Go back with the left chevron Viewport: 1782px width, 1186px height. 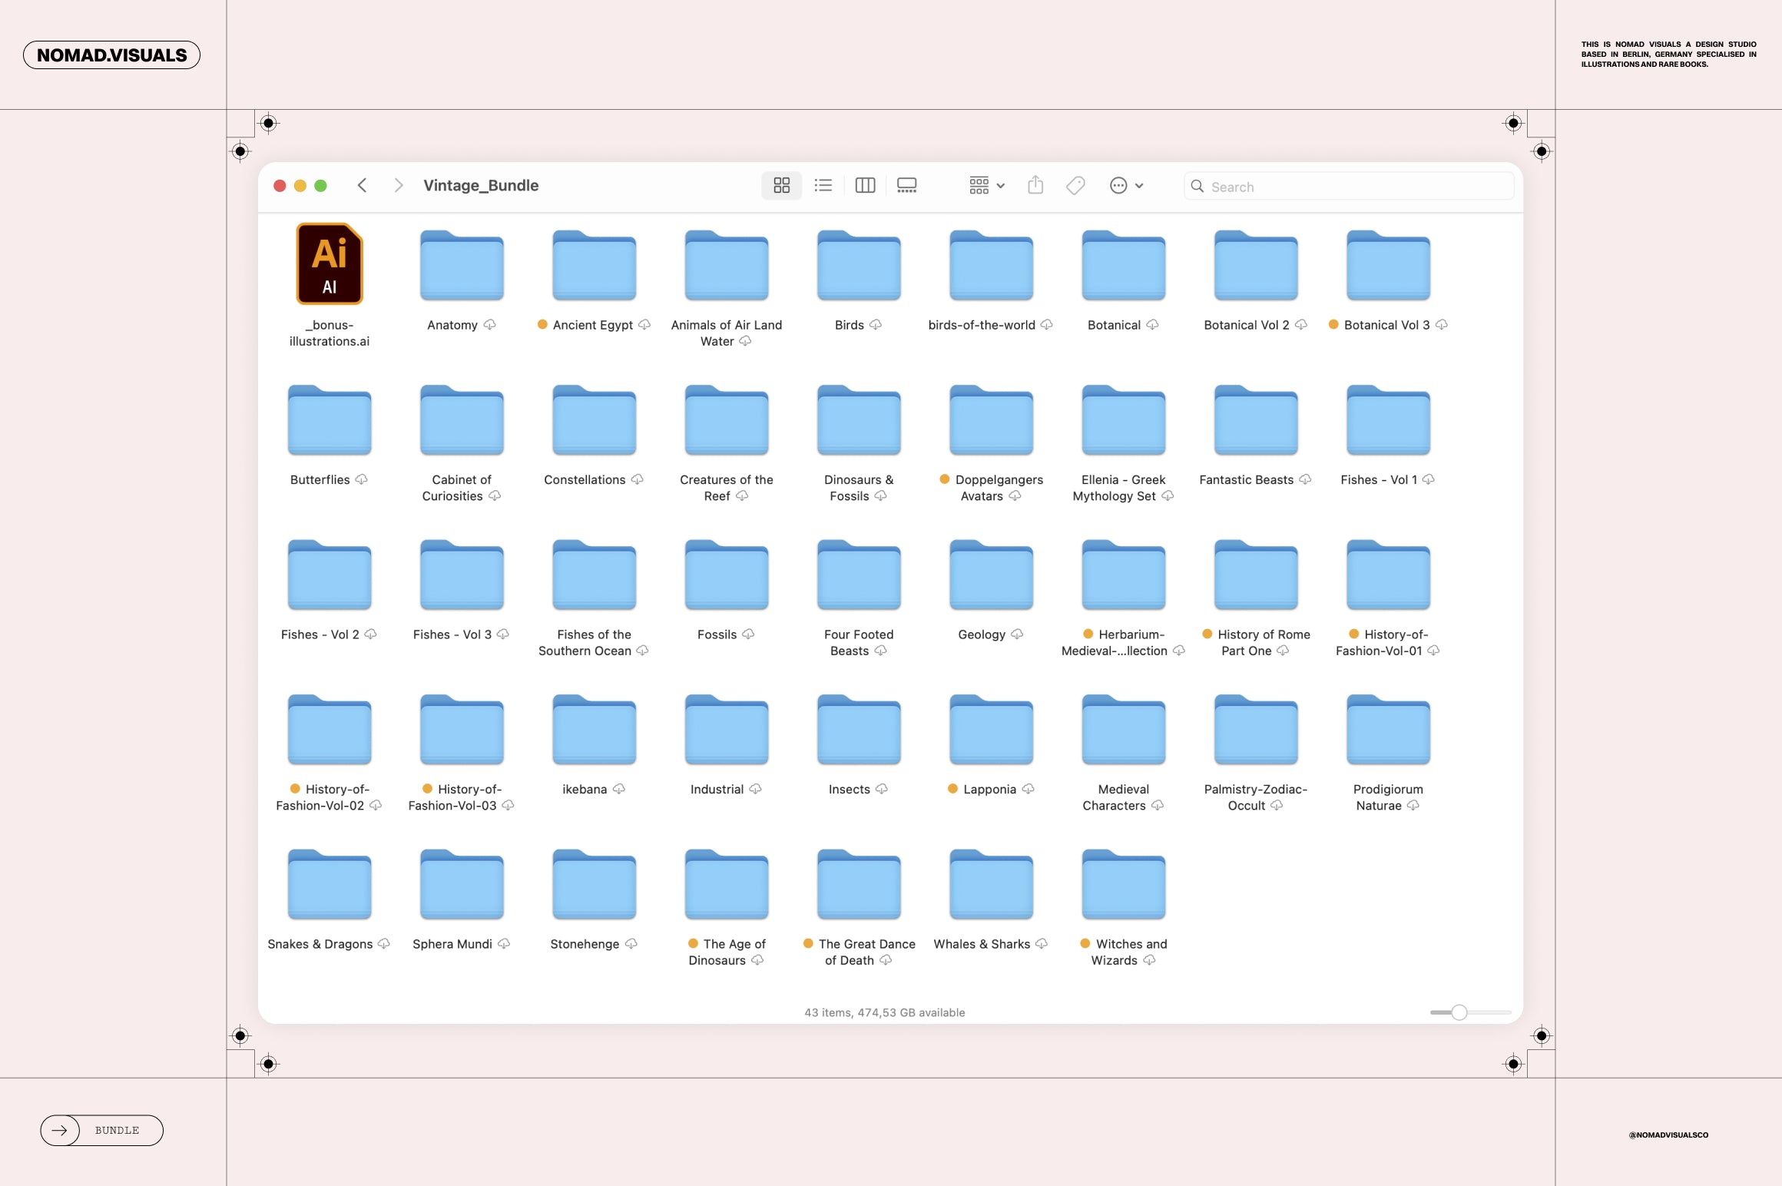(363, 186)
